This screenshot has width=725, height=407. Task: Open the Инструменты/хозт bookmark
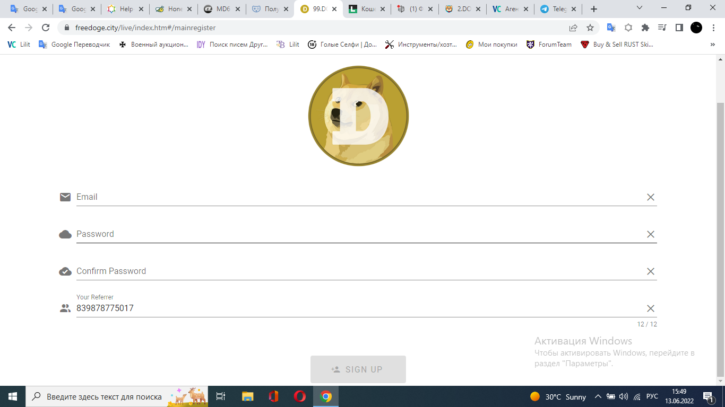[x=421, y=45]
